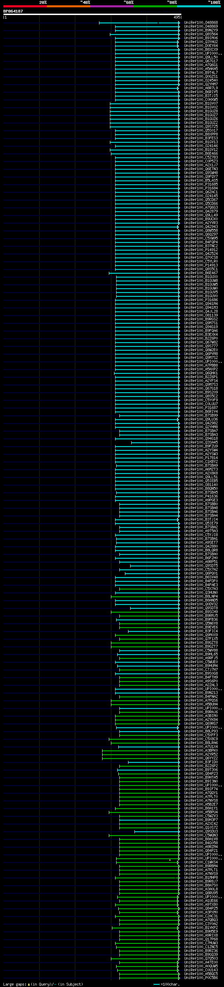Click the orange ~40% identity legend bar
The height and width of the screenshot is (987, 224).
pos(69,6)
